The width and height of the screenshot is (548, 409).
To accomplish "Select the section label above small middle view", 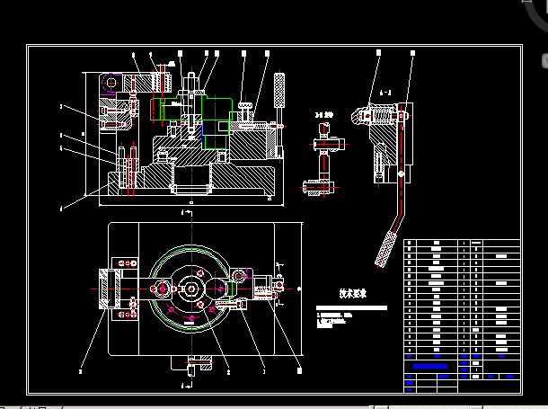I will click(324, 115).
